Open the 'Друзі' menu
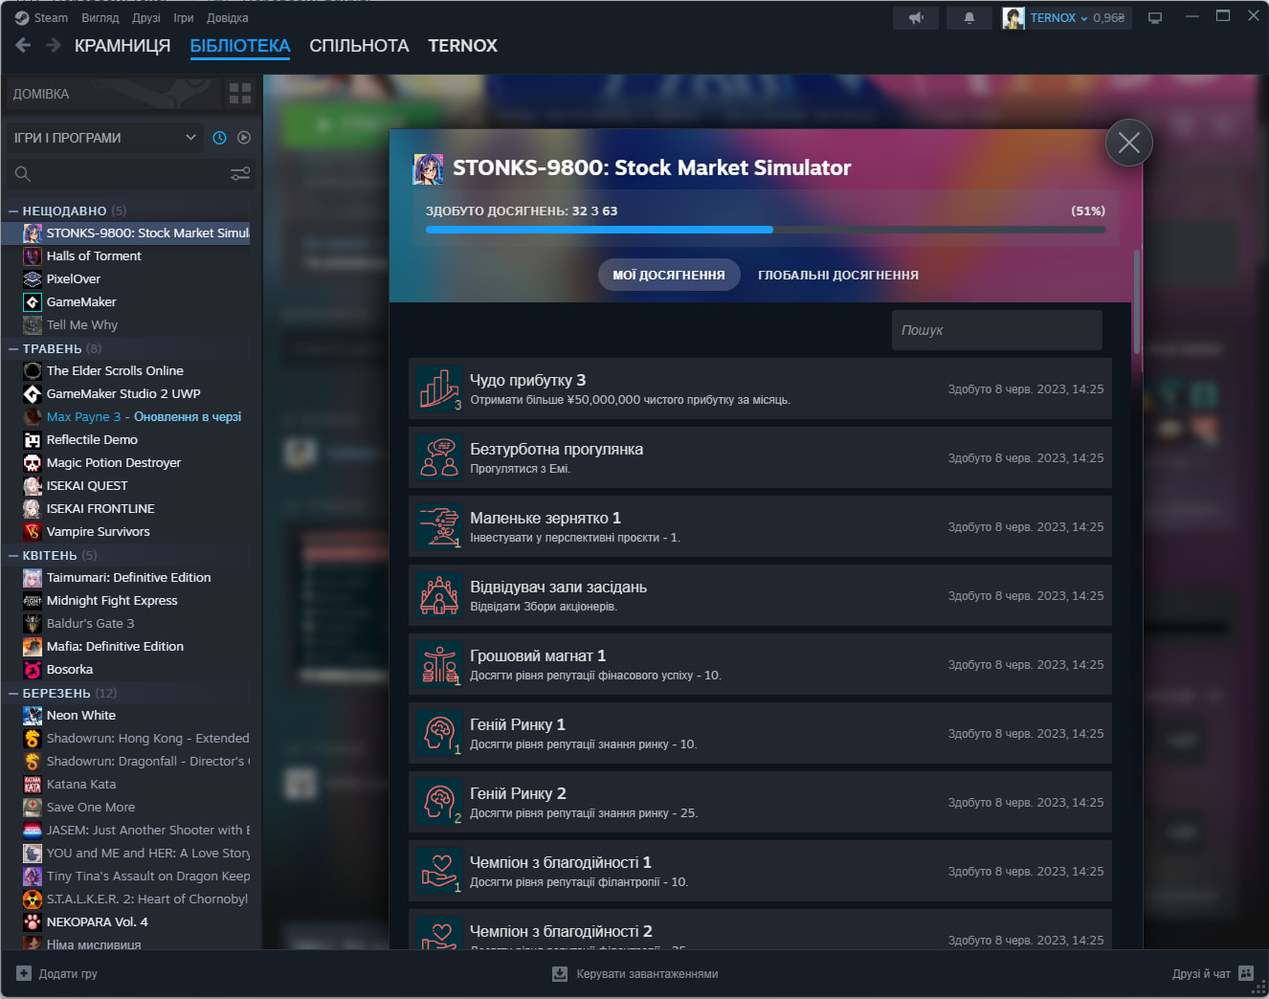This screenshot has width=1269, height=999. coord(146,17)
